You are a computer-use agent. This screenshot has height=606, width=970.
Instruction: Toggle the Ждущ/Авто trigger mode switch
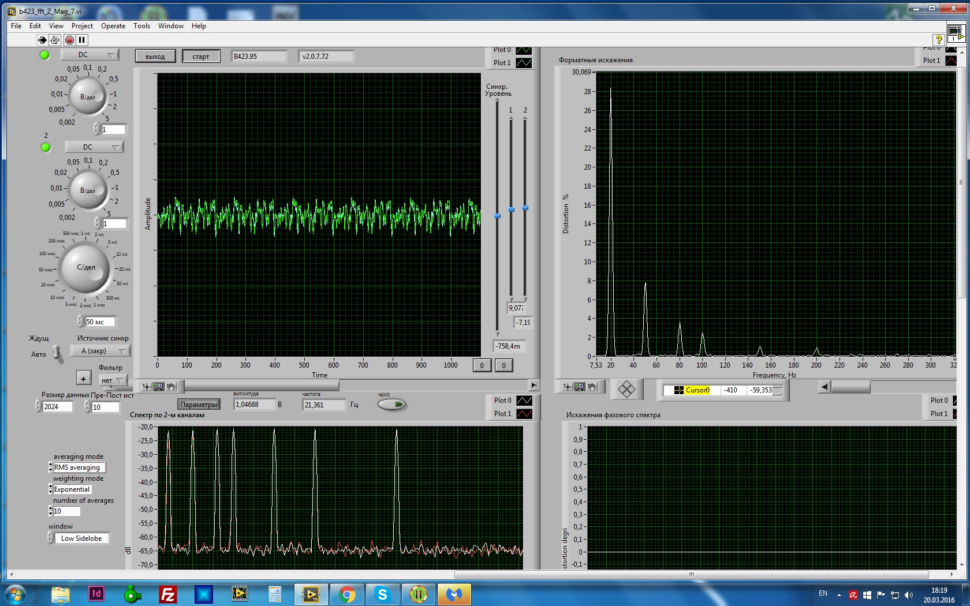click(57, 353)
